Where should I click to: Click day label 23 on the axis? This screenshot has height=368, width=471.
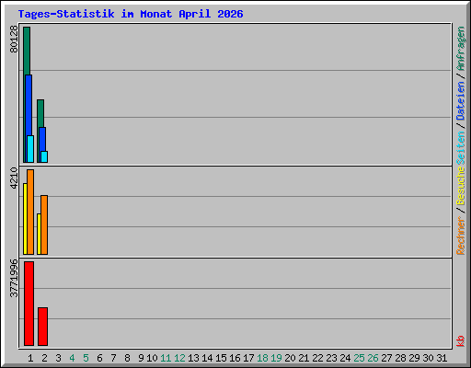pyautogui.click(x=331, y=358)
